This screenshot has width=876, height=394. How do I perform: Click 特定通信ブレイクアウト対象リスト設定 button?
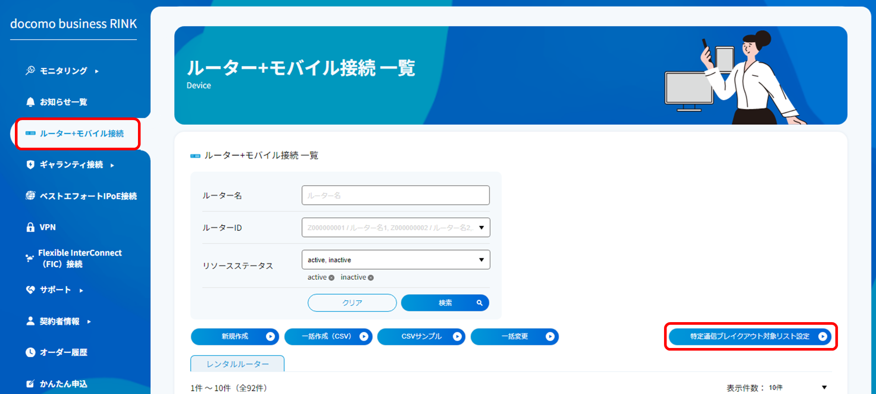click(x=750, y=337)
